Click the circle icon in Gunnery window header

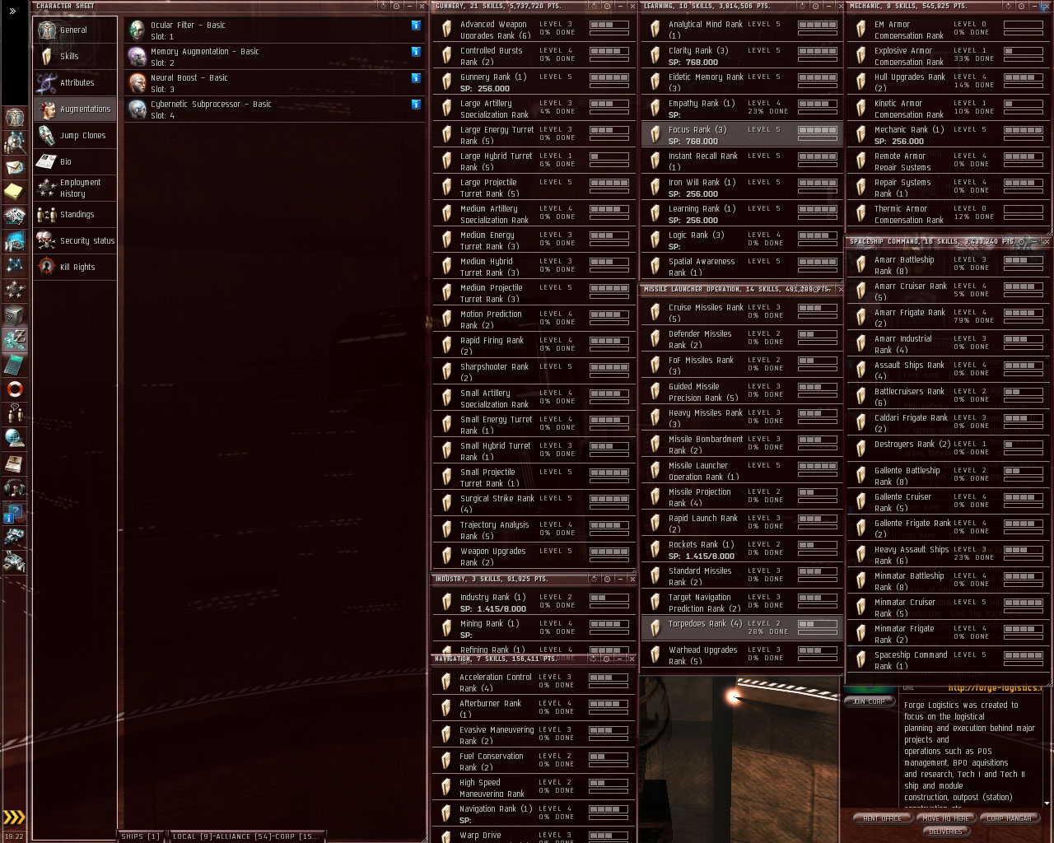607,6
